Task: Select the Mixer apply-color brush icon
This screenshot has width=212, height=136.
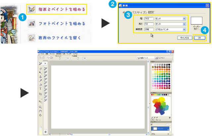Action: 152,118
